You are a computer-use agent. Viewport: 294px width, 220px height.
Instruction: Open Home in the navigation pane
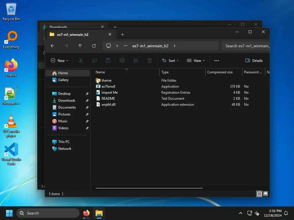[x=67, y=73]
